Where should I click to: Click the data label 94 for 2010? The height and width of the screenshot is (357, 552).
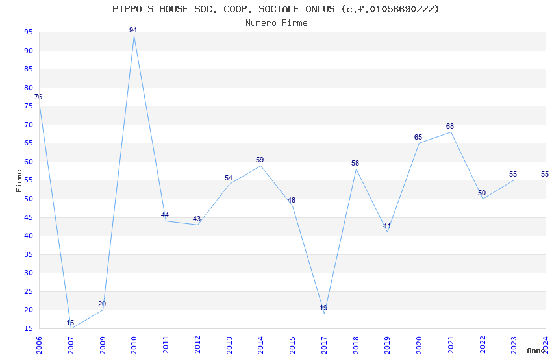point(133,30)
